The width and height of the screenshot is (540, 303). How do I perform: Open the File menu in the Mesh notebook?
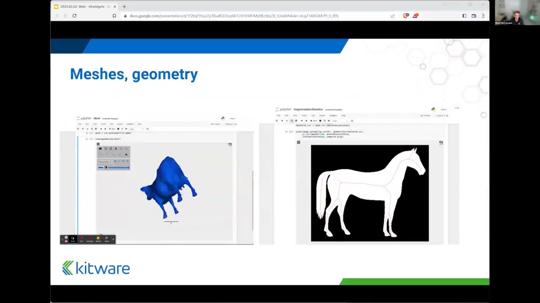79,124
